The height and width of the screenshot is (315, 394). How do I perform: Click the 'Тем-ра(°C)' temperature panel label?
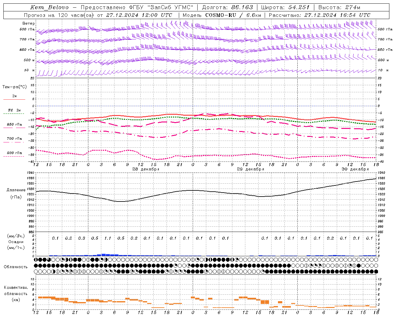14,87
